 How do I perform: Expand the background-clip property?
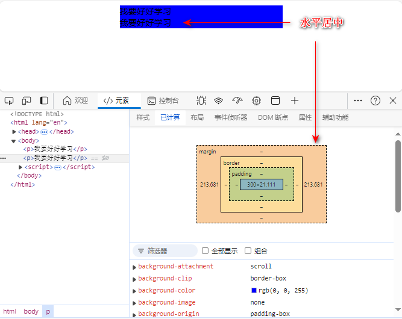pos(134,279)
